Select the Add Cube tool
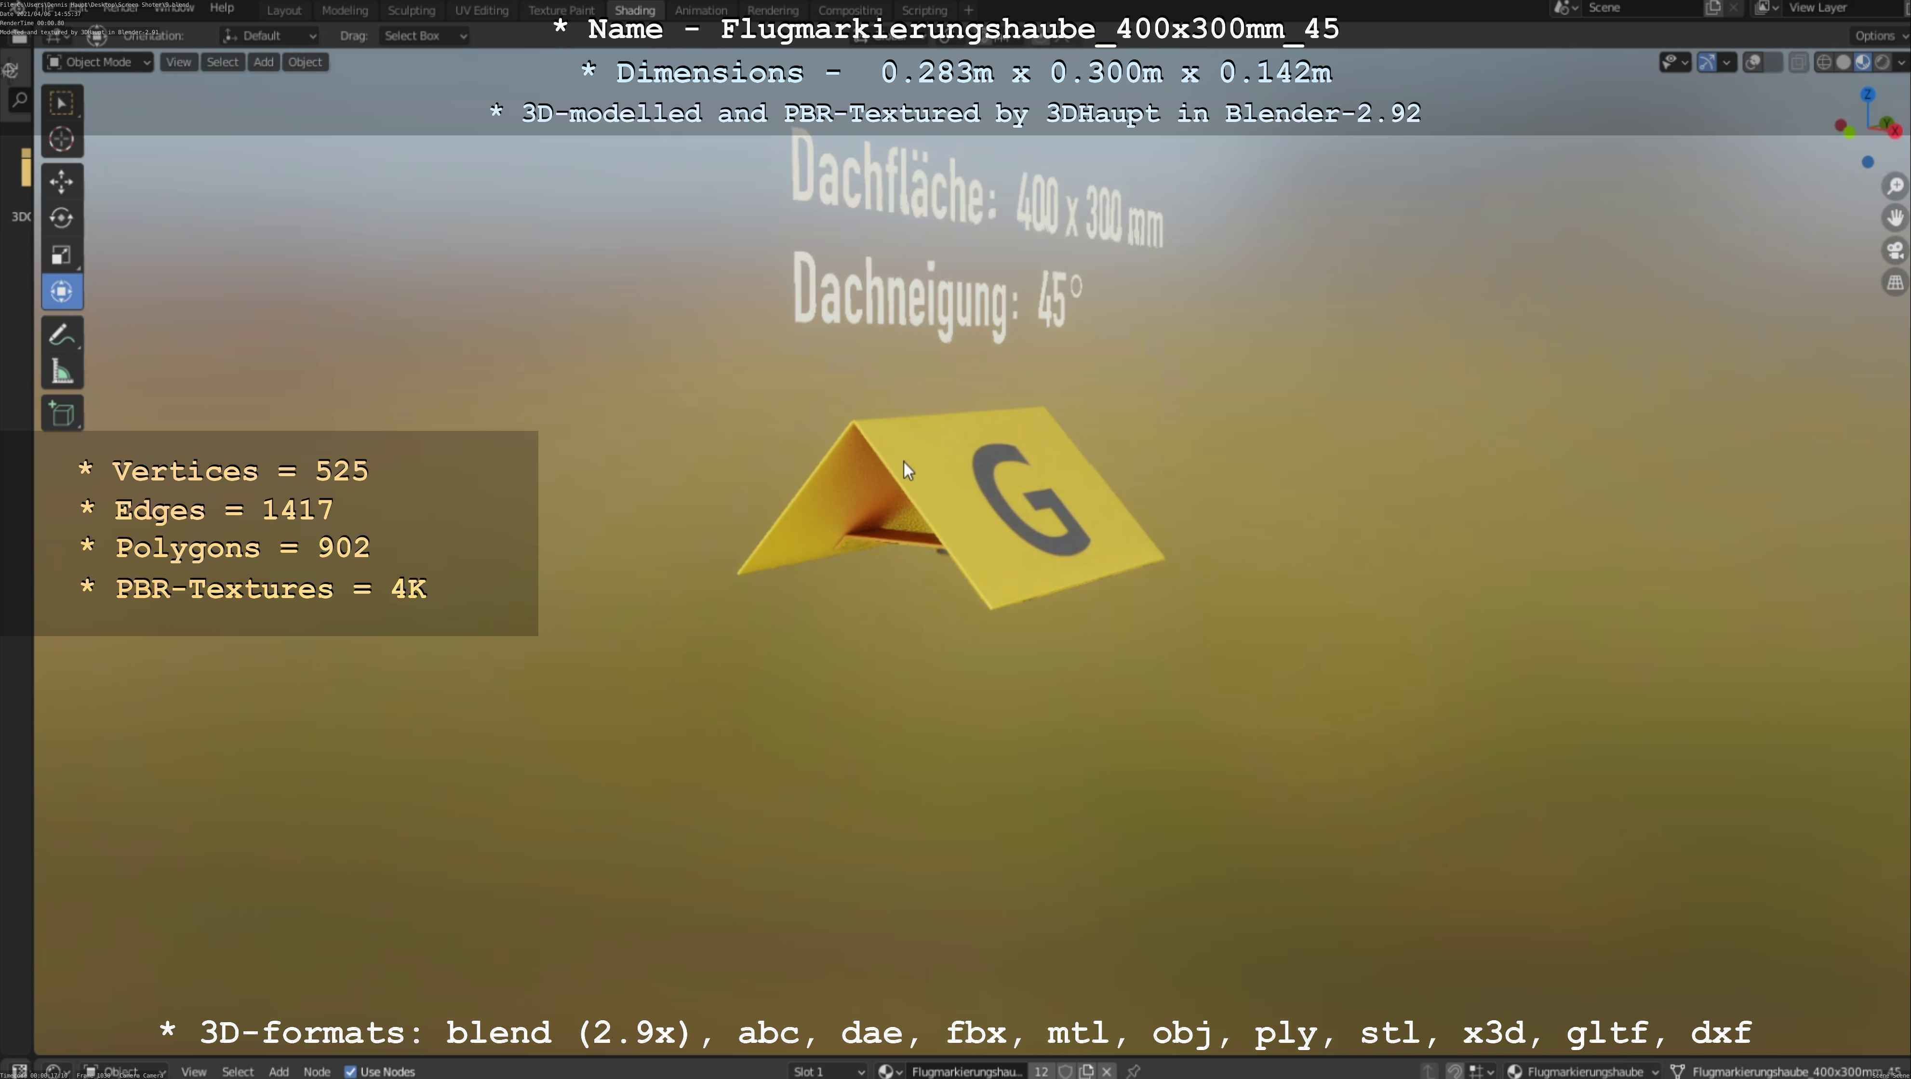Image resolution: width=1911 pixels, height=1079 pixels. coord(62,414)
